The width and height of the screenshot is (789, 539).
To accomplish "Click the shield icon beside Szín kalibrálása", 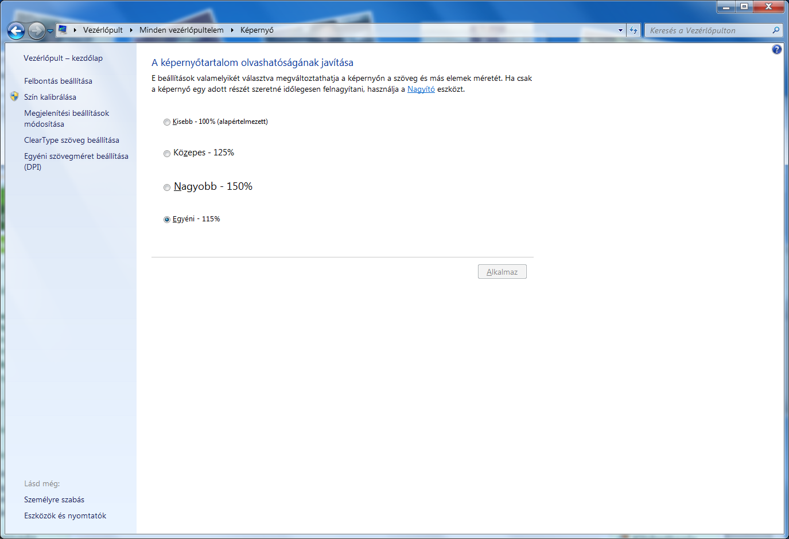I will click(14, 96).
